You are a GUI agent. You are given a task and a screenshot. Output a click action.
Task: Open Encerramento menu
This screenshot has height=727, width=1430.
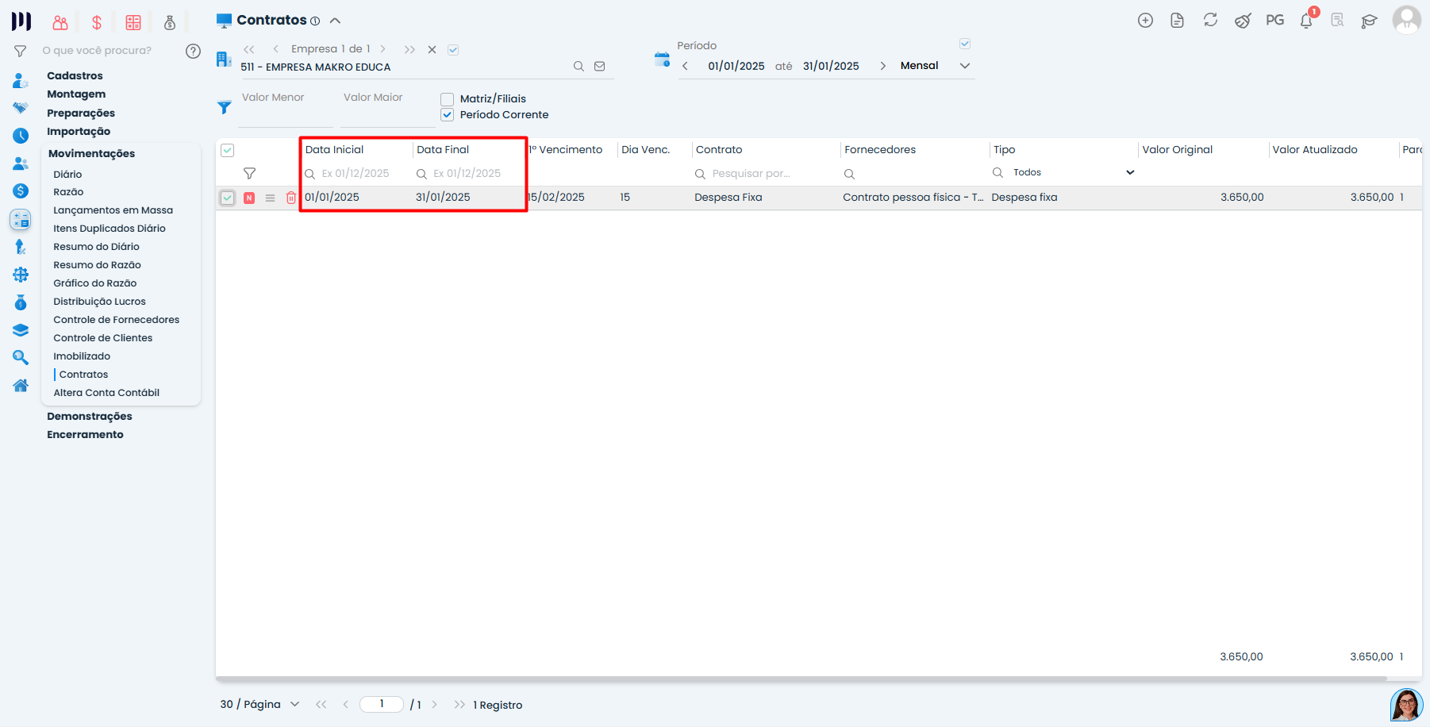point(85,434)
